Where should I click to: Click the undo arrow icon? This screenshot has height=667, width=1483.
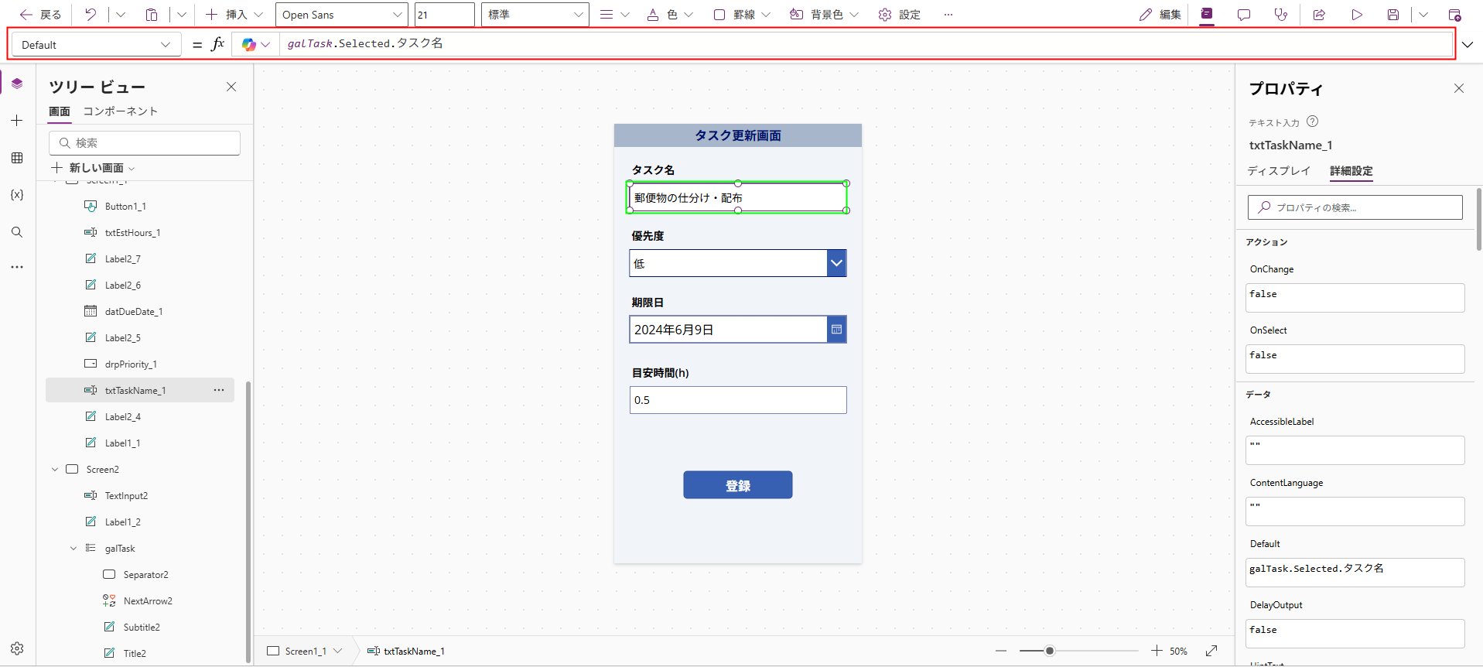[x=91, y=15]
